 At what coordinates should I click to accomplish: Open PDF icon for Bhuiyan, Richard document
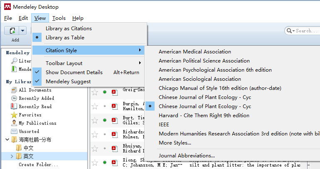tap(114, 148)
